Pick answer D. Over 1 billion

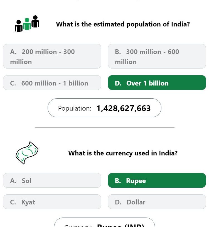157,83
